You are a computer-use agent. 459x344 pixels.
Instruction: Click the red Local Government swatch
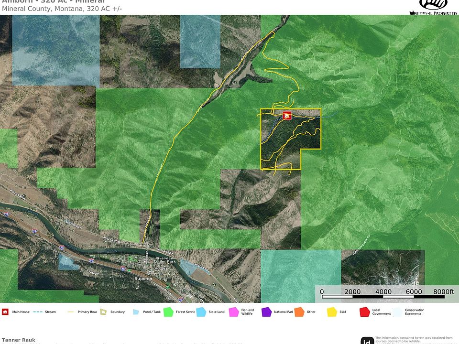[x=364, y=312]
